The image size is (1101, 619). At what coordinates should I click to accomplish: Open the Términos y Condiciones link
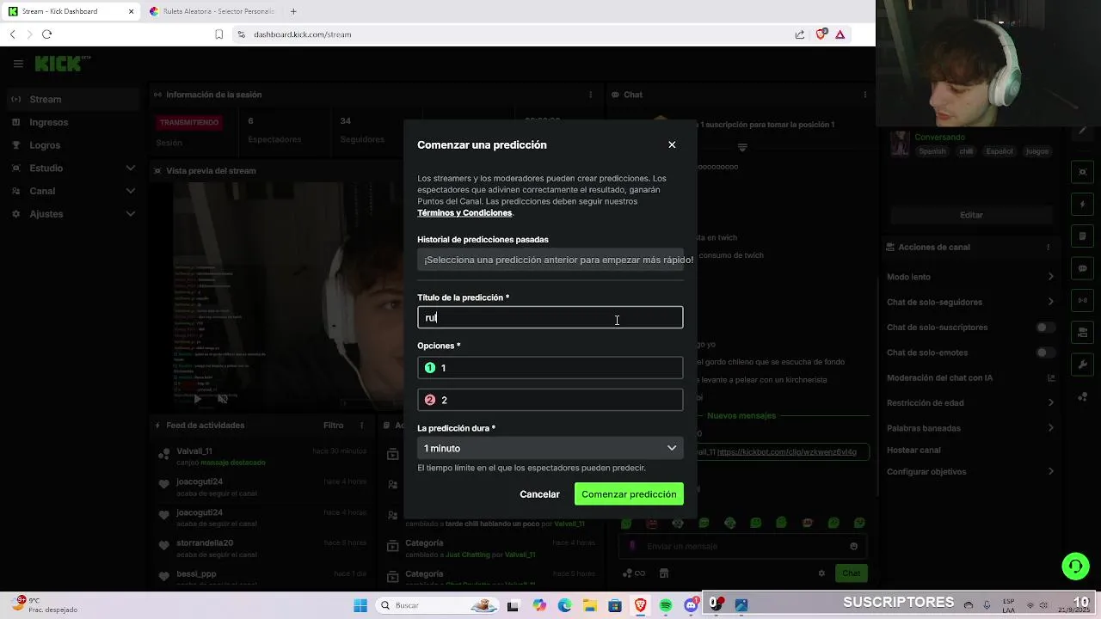(464, 213)
